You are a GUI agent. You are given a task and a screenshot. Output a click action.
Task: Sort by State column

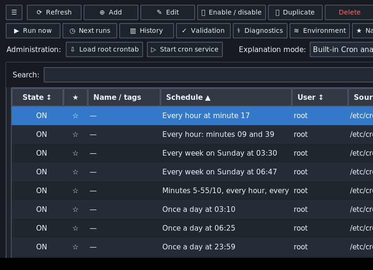[x=38, y=97]
